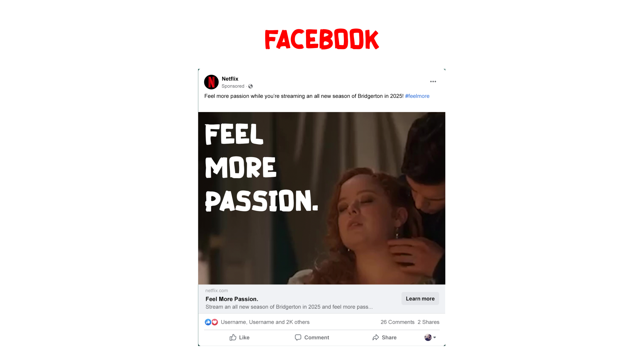Image resolution: width=644 pixels, height=362 pixels.
Task: Open list of Username and 2K others
Action: (265, 322)
